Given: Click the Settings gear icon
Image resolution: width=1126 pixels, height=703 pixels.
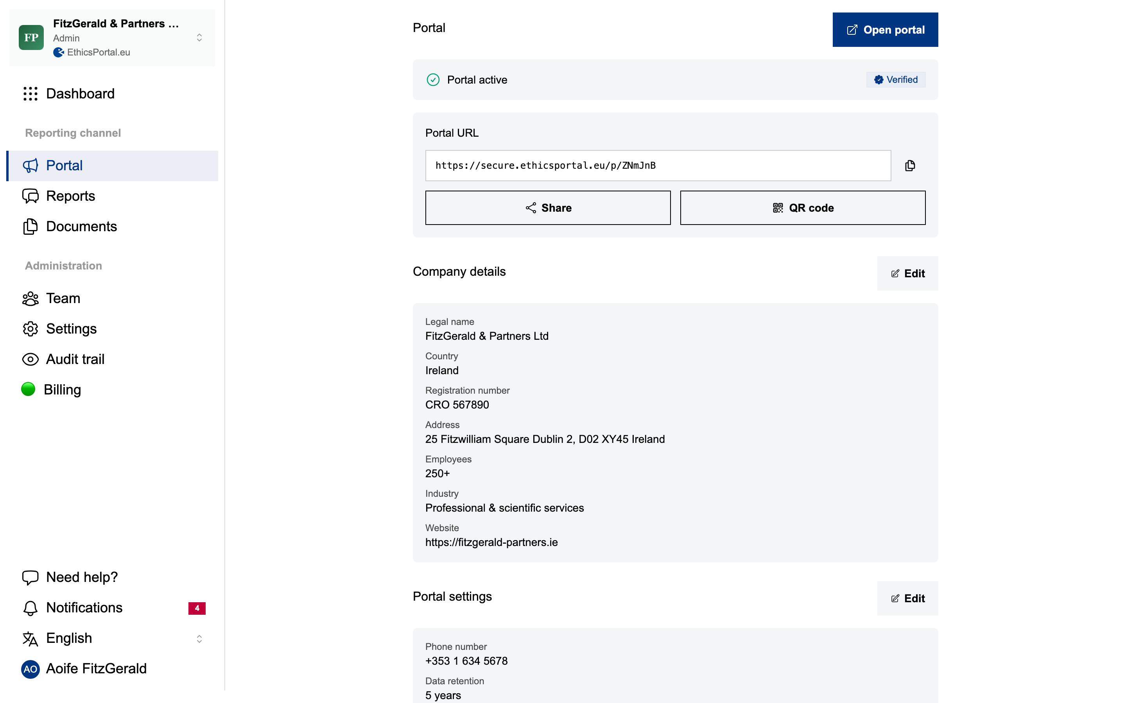Looking at the screenshot, I should 30,329.
